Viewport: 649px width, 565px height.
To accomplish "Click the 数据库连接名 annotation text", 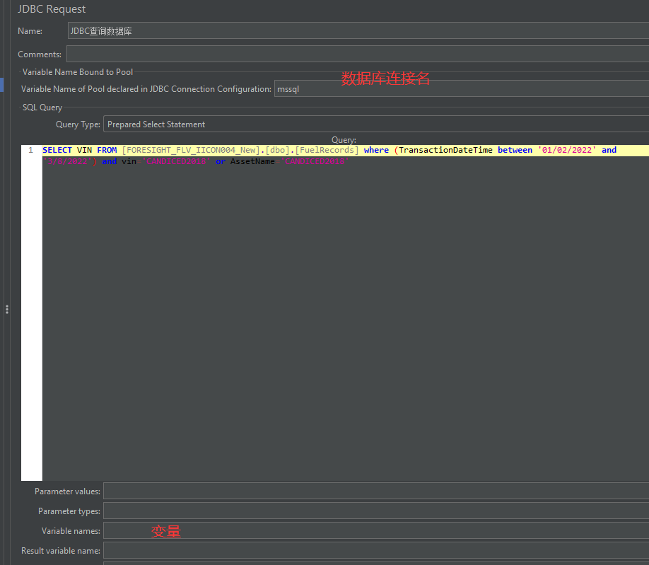I will 384,78.
